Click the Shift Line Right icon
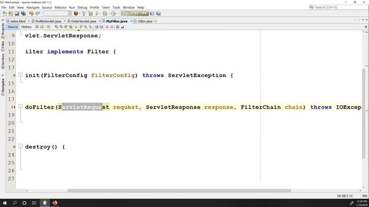The image size is (369, 207). click(101, 27)
